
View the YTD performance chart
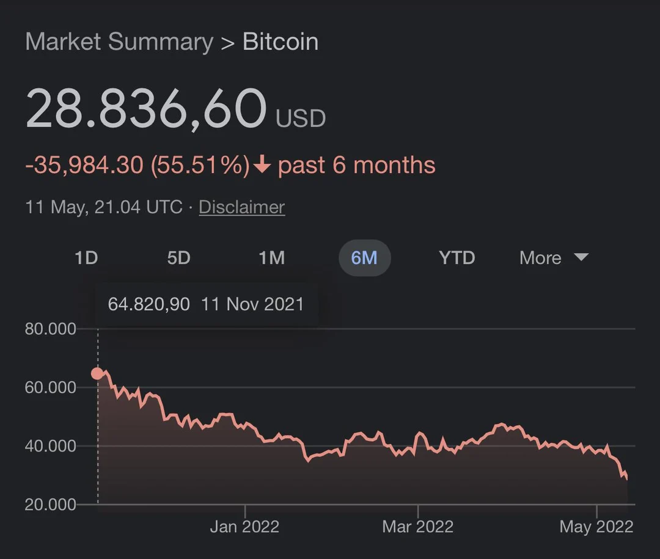(457, 258)
